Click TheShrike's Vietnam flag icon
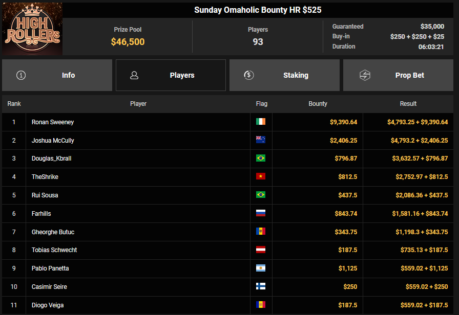The height and width of the screenshot is (315, 459). [261, 177]
